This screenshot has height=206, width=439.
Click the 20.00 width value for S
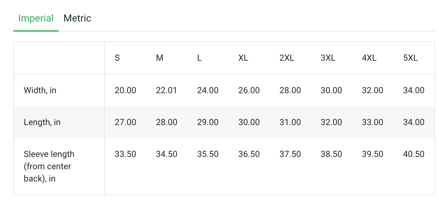point(125,90)
